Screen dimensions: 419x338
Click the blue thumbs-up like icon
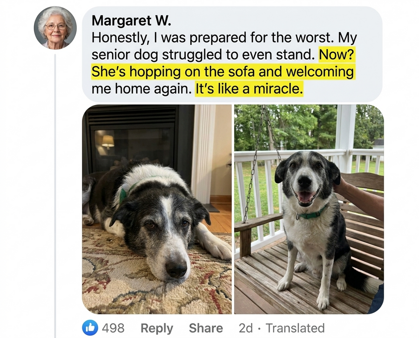pyautogui.click(x=90, y=328)
